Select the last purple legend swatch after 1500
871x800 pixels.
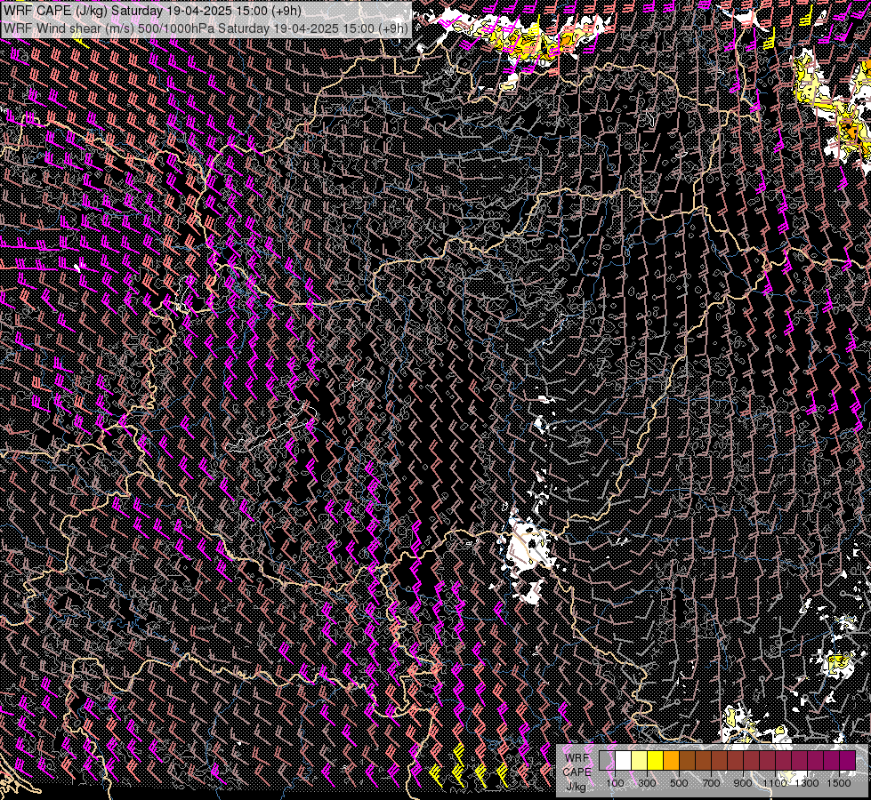click(848, 760)
